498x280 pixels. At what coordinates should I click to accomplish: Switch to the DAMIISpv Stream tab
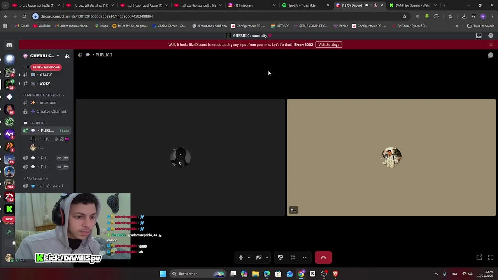point(412,5)
